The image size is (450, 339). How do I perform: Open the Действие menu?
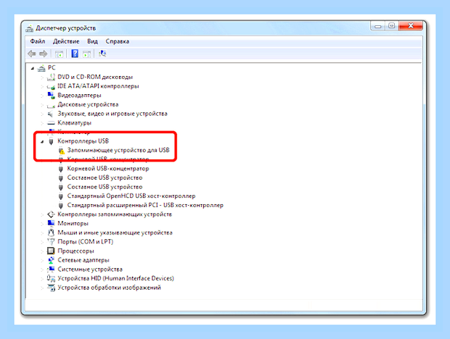66,41
